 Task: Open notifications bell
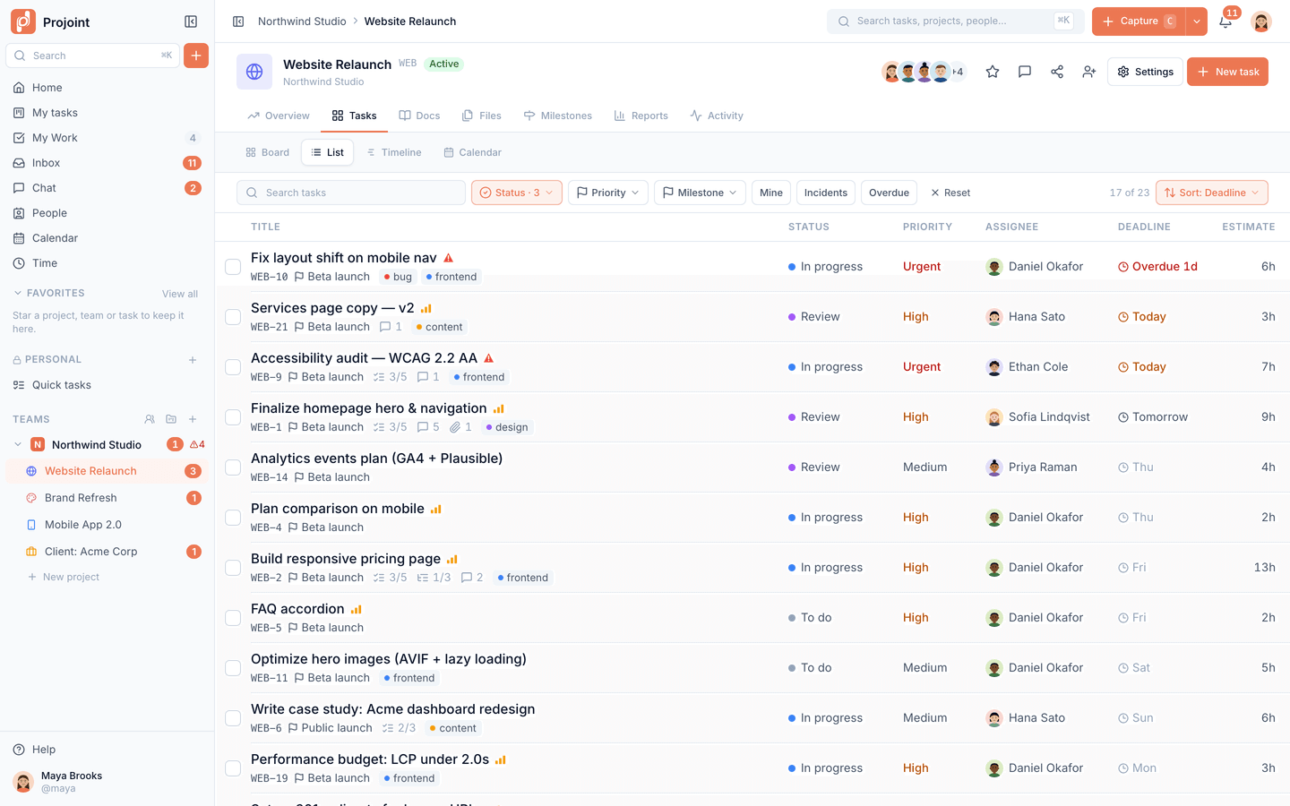(x=1225, y=21)
